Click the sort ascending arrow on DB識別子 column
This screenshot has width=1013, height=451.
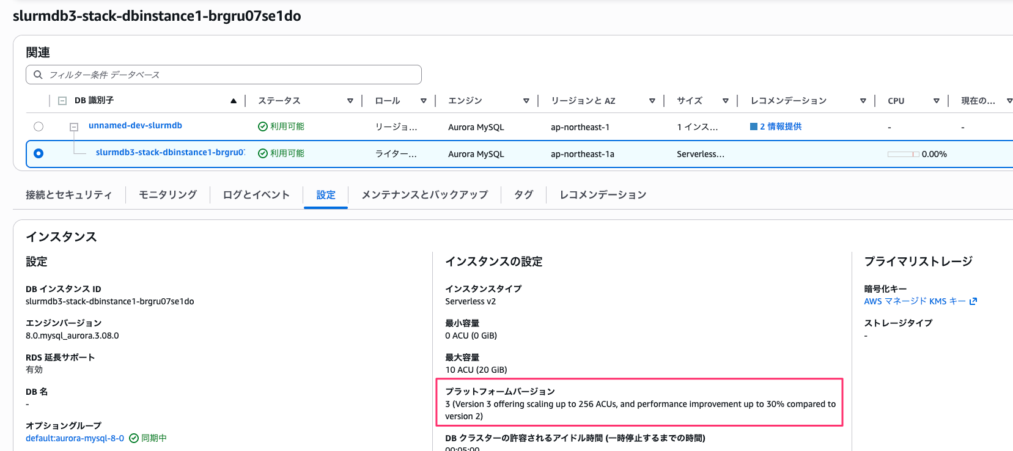click(234, 101)
